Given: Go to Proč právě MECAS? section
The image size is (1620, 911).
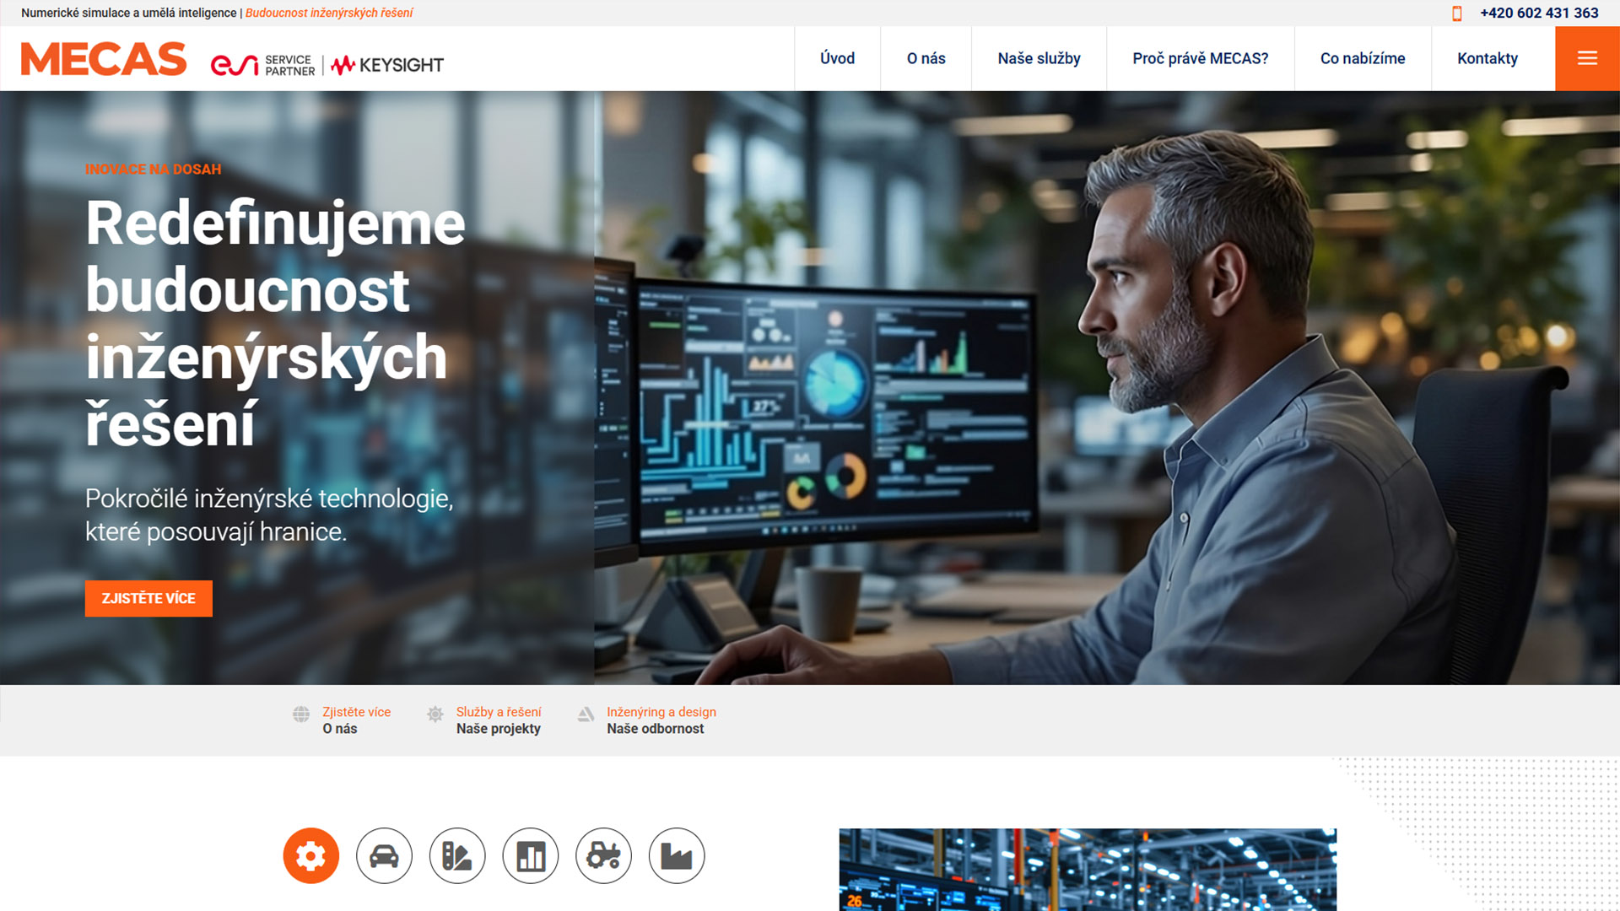Looking at the screenshot, I should pos(1200,58).
